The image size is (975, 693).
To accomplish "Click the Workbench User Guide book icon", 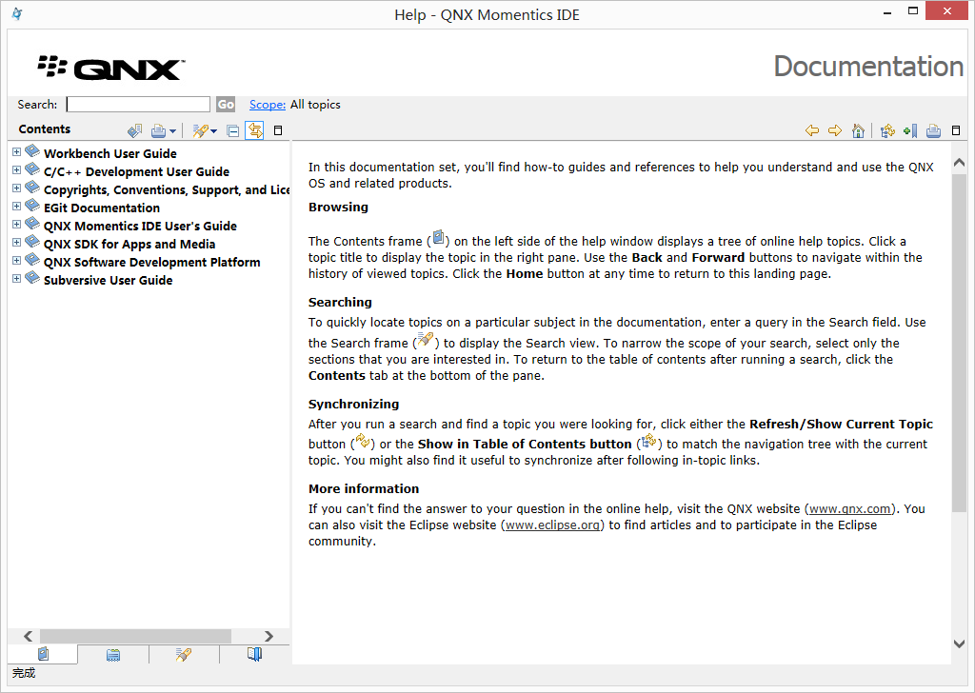I will pyautogui.click(x=32, y=151).
